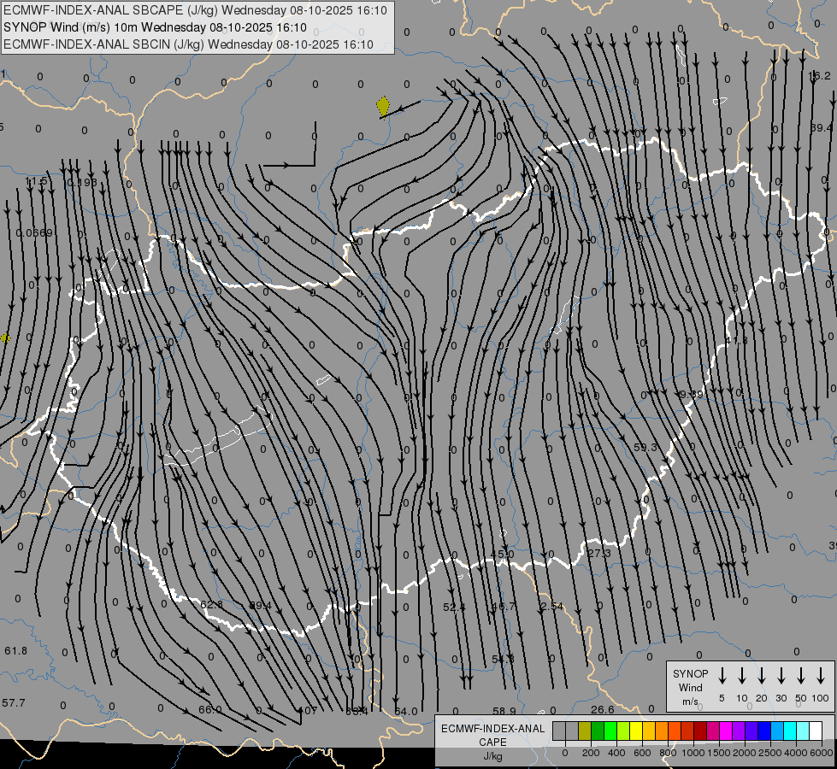Pick the pure blue swatch left of the 2500 tick

click(763, 731)
